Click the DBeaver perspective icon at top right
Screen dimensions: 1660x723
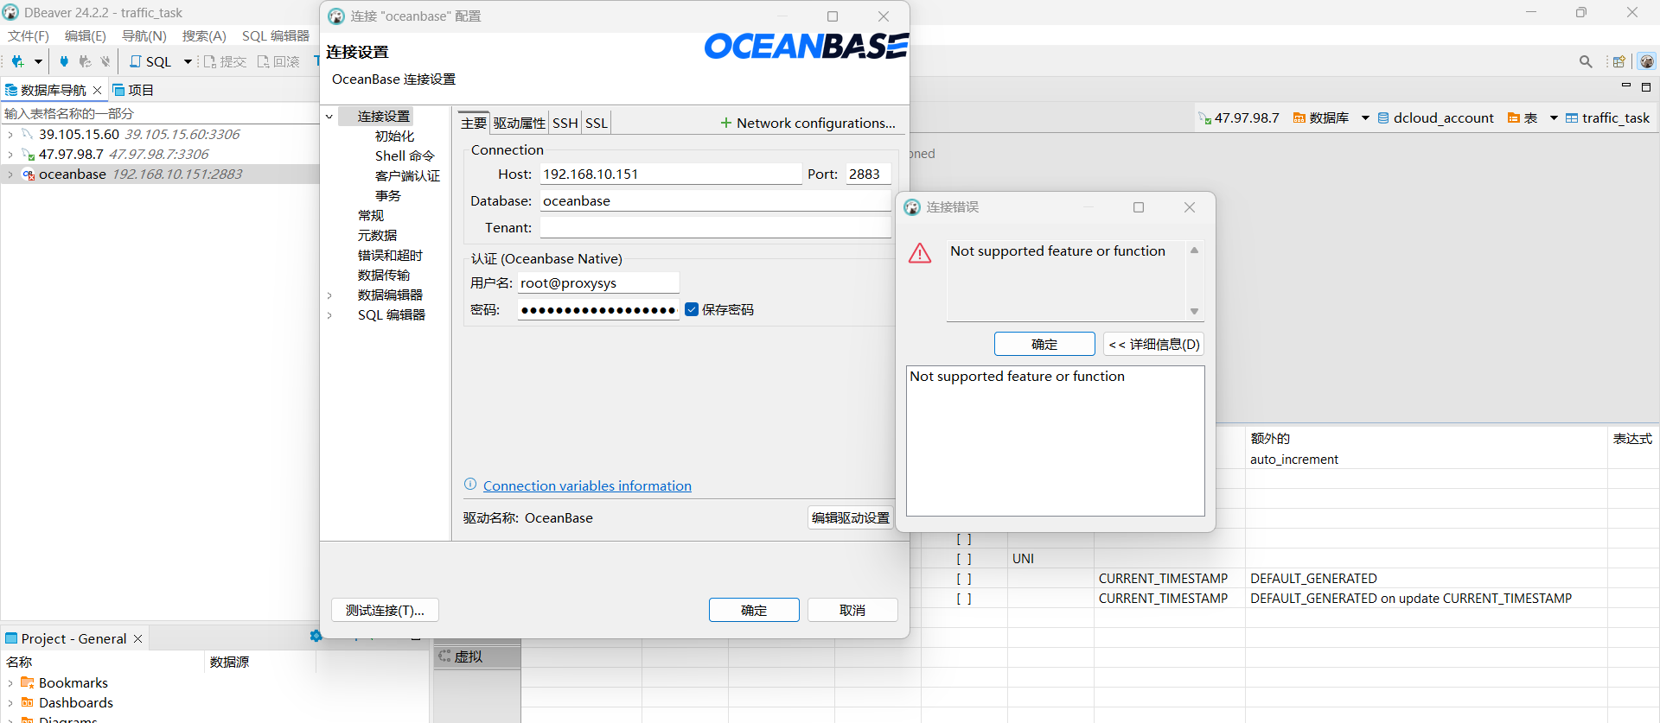[x=1647, y=61]
